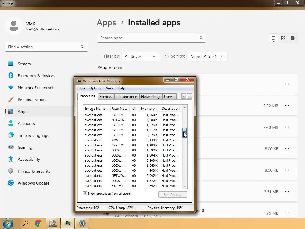The width and height of the screenshot is (305, 229).
Task: Select svchost.exe row using 860 K
Action: (133, 171)
